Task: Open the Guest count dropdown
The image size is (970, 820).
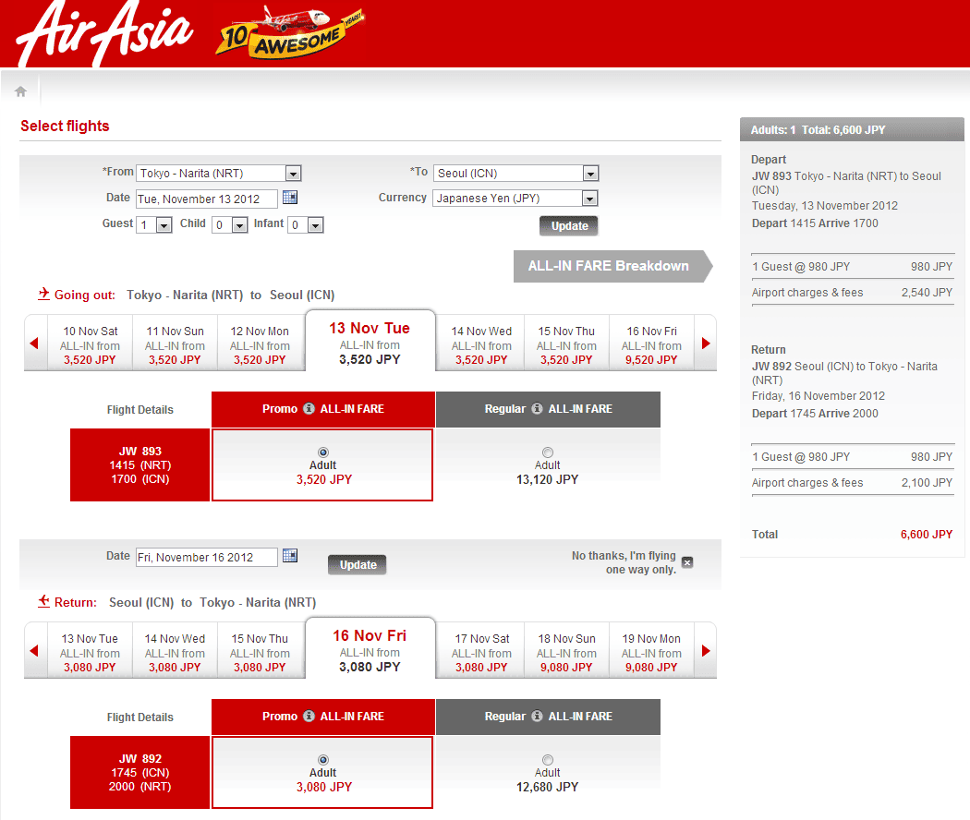Action: (164, 225)
